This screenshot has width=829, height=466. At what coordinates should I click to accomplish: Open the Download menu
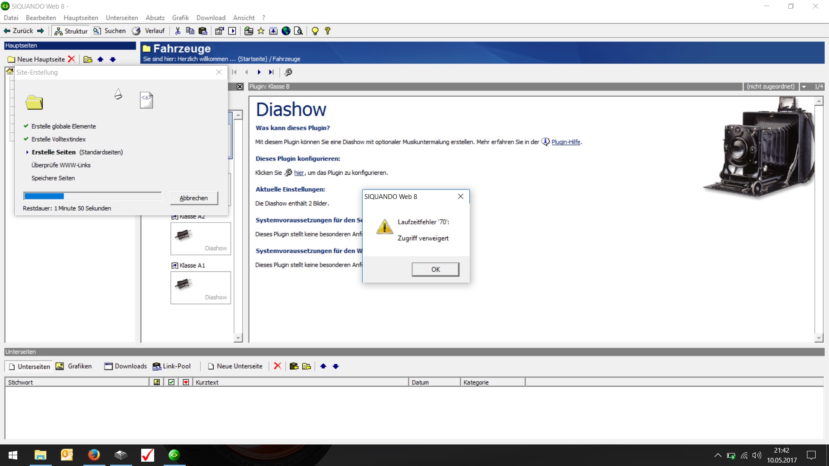point(211,18)
